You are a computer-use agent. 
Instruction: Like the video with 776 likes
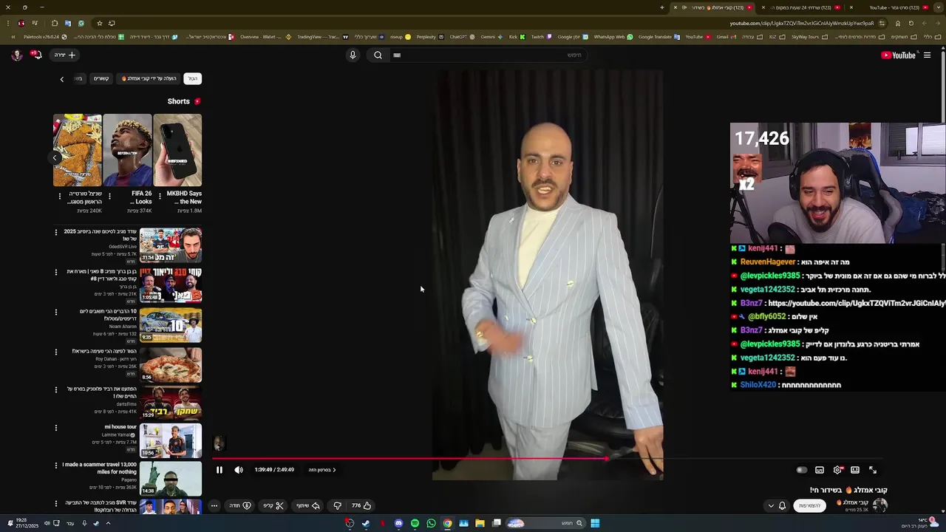pyautogui.click(x=361, y=505)
